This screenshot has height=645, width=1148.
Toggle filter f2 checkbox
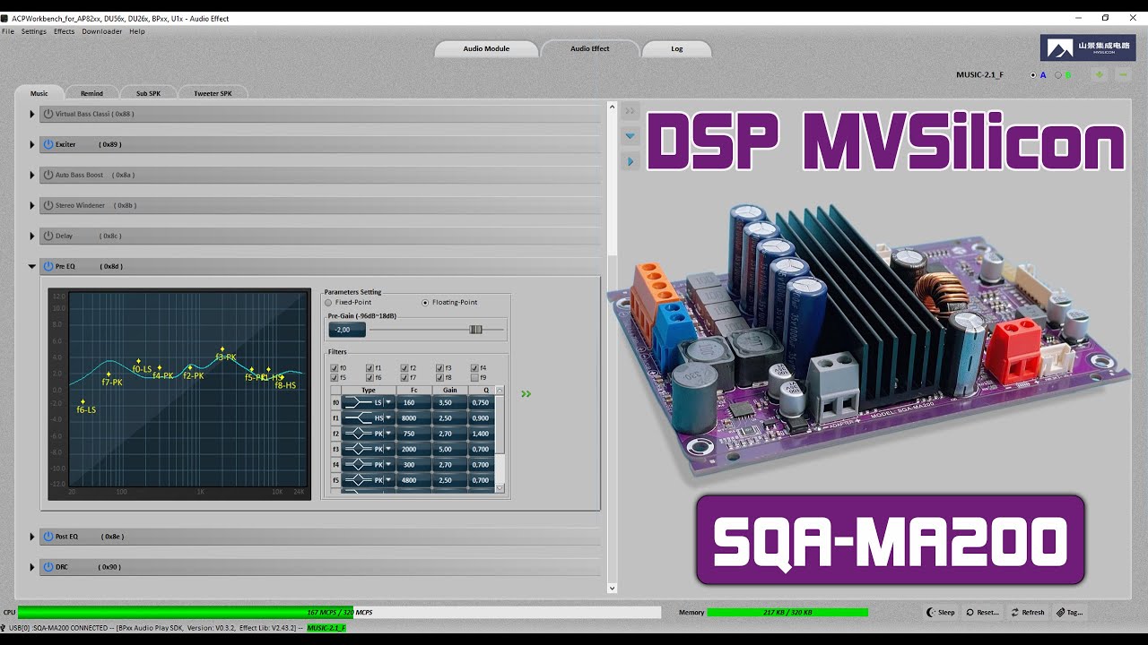point(404,368)
